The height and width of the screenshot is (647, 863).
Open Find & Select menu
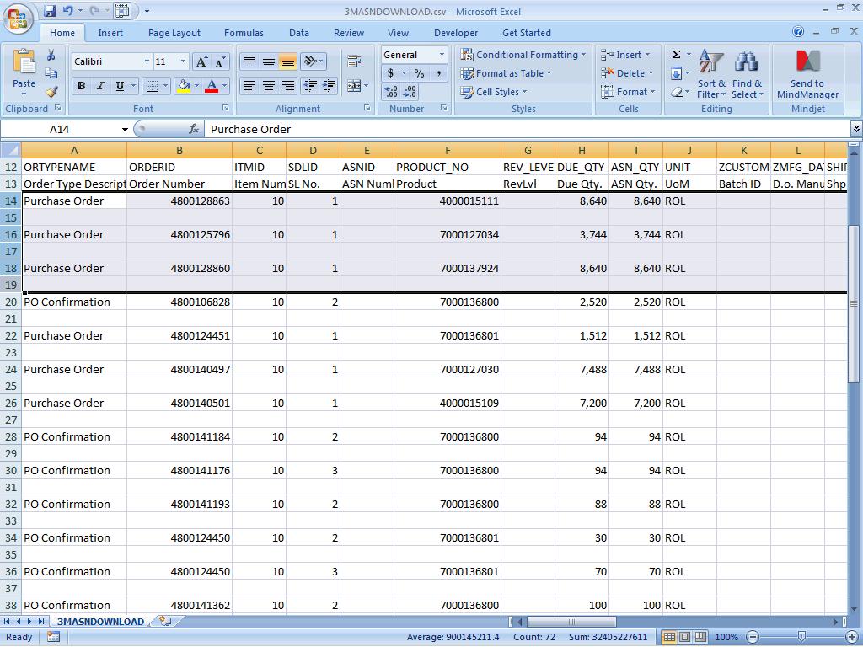(x=747, y=74)
